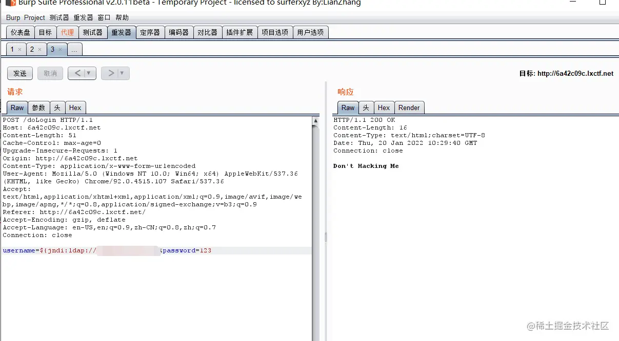Go forward to next request with > button
This screenshot has height=341, width=619.
tap(110, 73)
